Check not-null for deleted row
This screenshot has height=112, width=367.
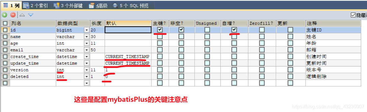point(181,77)
